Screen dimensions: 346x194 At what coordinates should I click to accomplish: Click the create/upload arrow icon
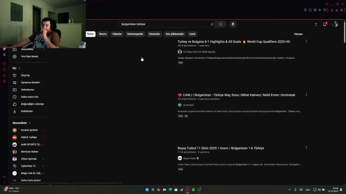click(316, 24)
